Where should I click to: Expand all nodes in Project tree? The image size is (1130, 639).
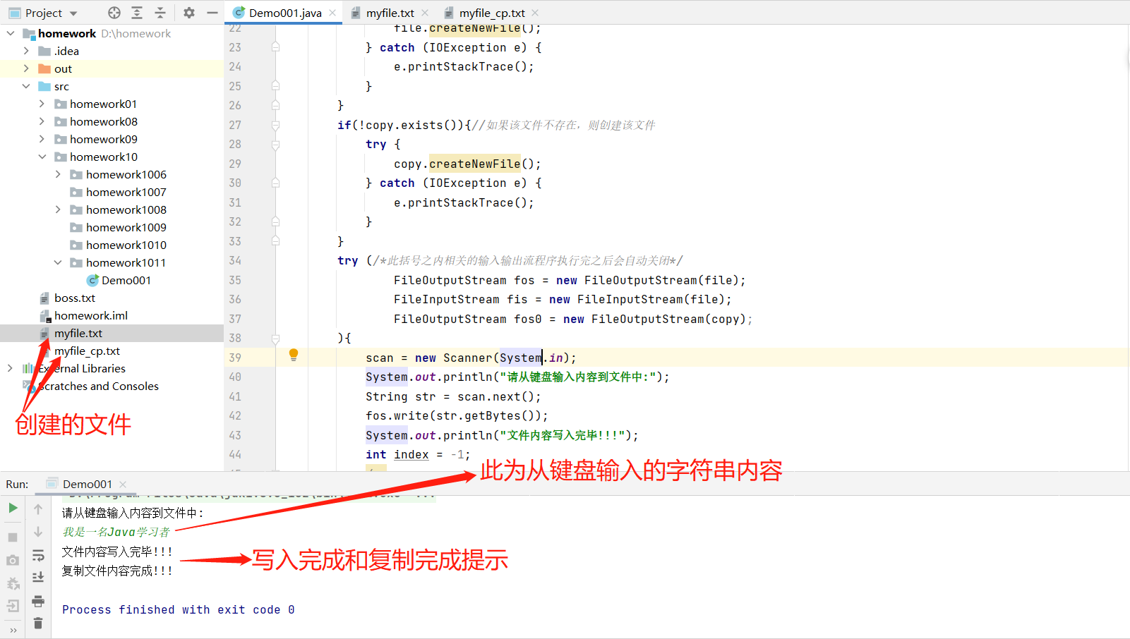click(x=136, y=12)
